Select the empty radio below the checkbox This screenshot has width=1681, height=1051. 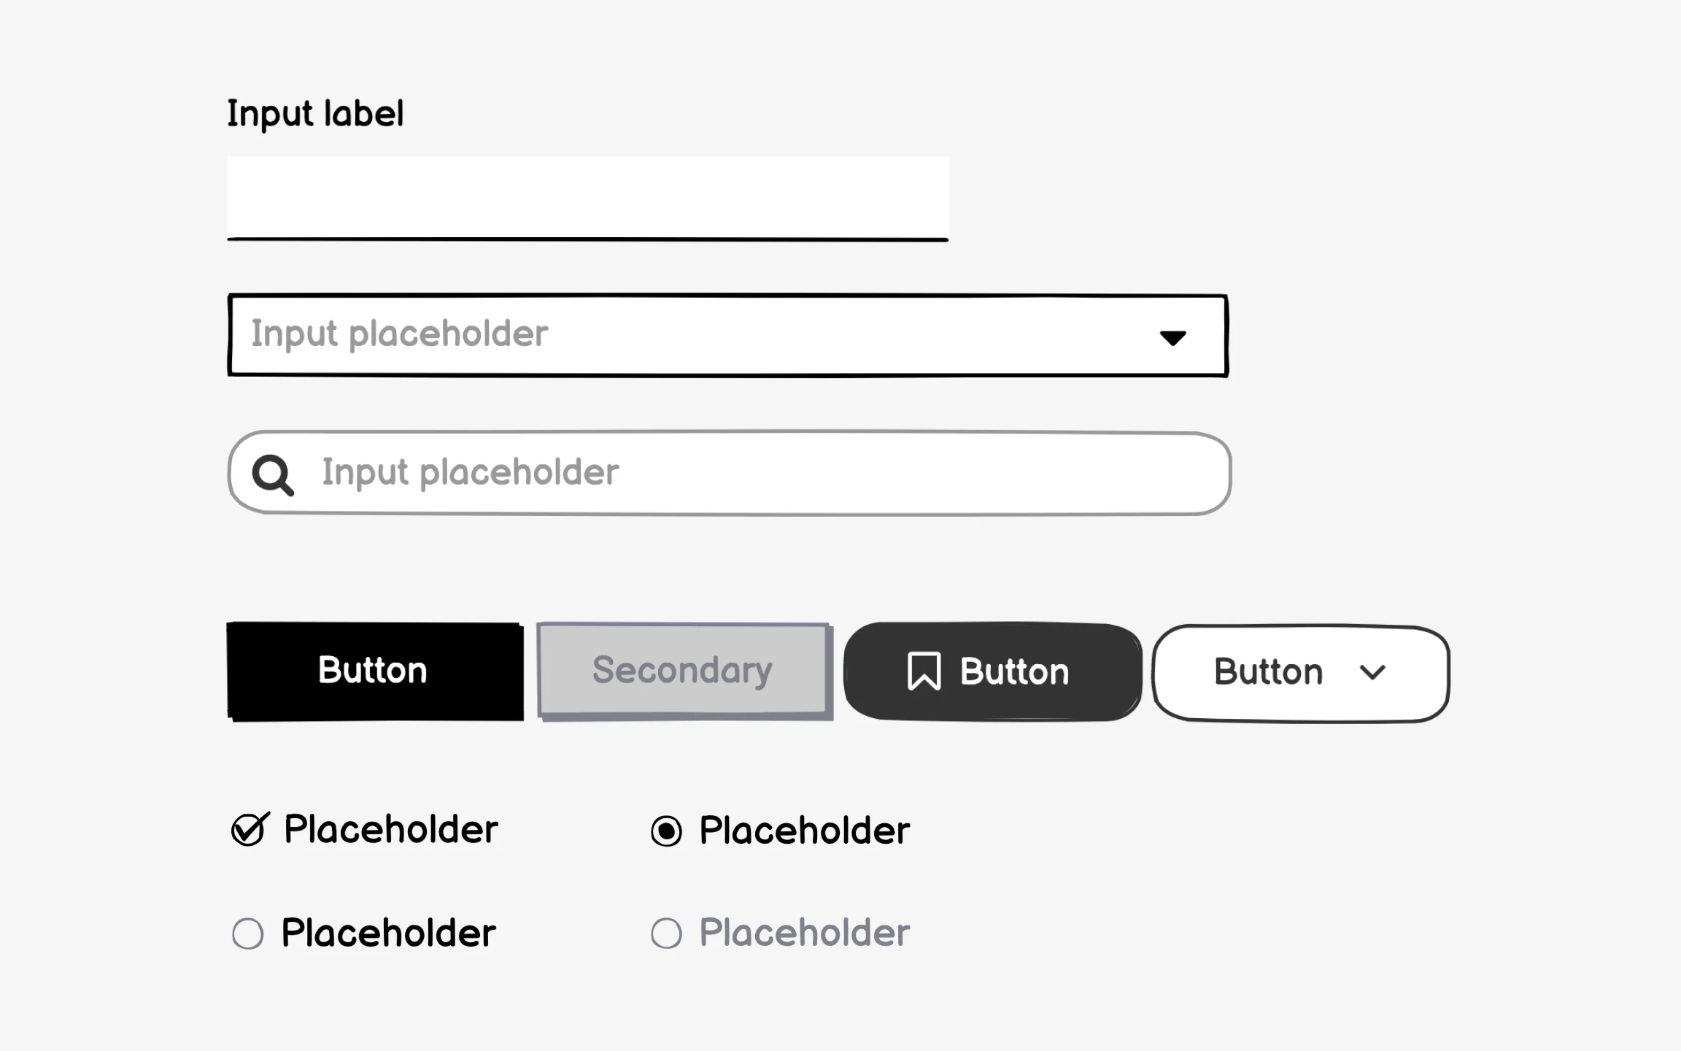[247, 933]
